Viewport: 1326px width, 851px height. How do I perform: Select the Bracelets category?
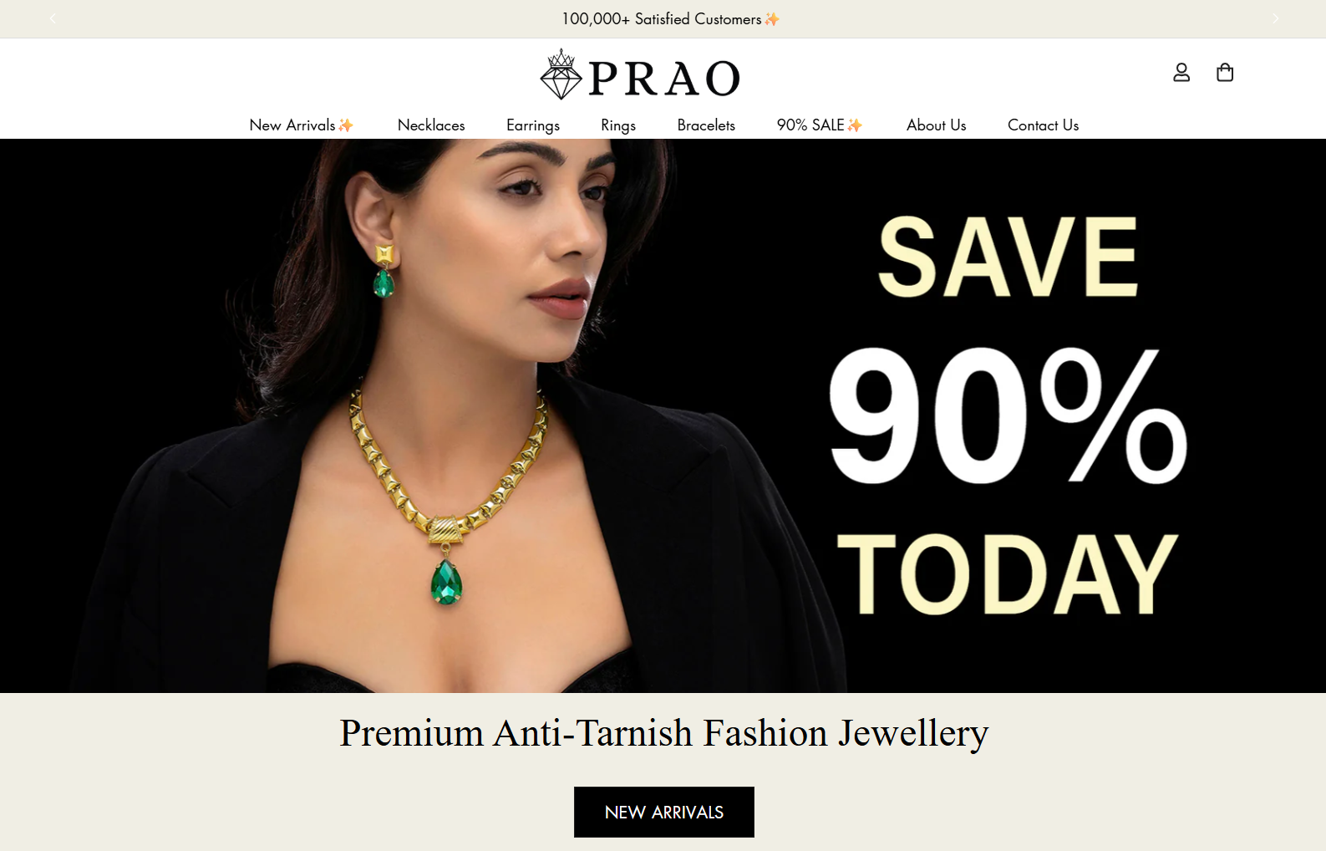(706, 125)
